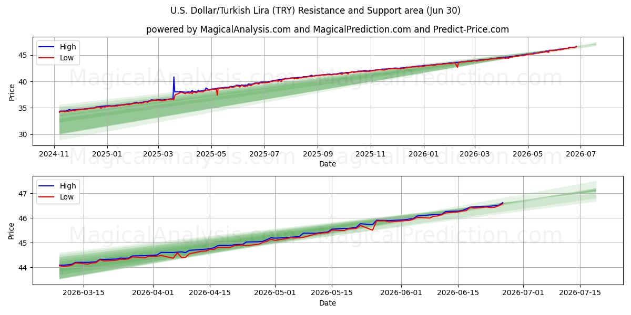Screen dimensions: 631x315
Task: Click the '2026-05-15' x-axis label
Action: click(332, 293)
